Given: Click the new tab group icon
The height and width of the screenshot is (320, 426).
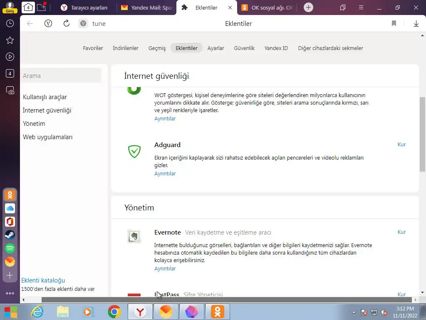Looking at the screenshot, I should [x=42, y=7].
